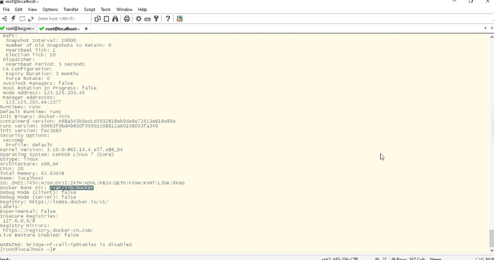The height and width of the screenshot is (260, 494).
Task: Click the Print toolbar icon
Action: pos(127,19)
